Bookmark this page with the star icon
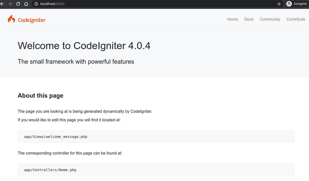The width and height of the screenshot is (309, 181). pyautogui.click(x=279, y=4)
